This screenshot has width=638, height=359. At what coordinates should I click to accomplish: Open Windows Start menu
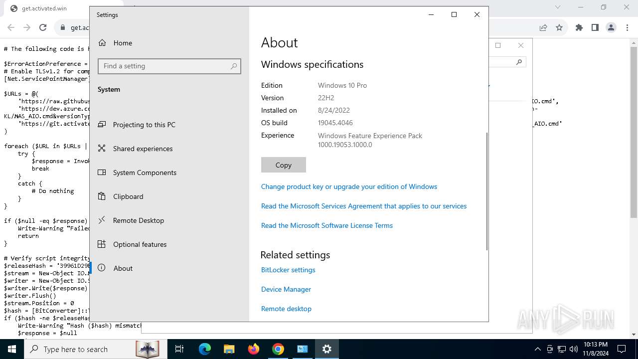click(12, 349)
